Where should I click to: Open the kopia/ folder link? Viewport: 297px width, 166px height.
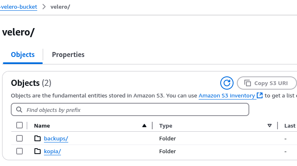click(52, 151)
